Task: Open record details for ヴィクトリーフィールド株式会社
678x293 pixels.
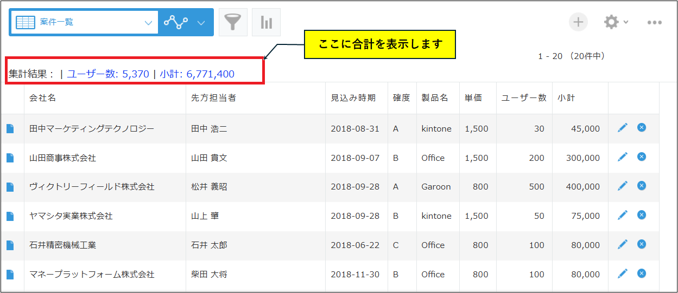Action: (x=10, y=187)
